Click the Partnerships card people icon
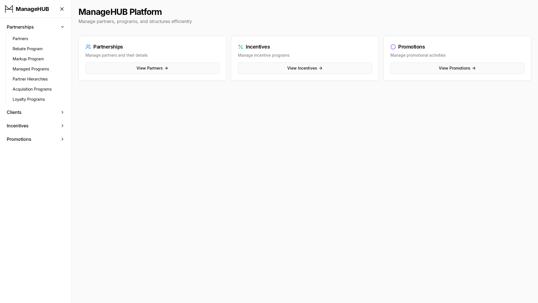 [88, 47]
